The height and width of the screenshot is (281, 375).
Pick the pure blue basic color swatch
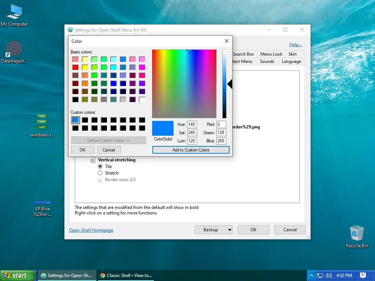tap(114, 83)
